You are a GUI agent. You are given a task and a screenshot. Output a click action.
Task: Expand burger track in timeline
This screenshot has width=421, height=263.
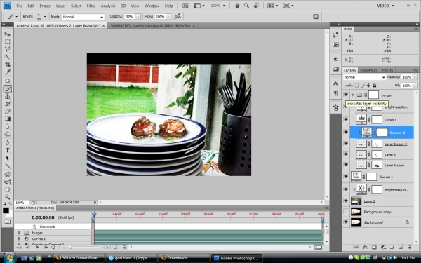(x=19, y=233)
